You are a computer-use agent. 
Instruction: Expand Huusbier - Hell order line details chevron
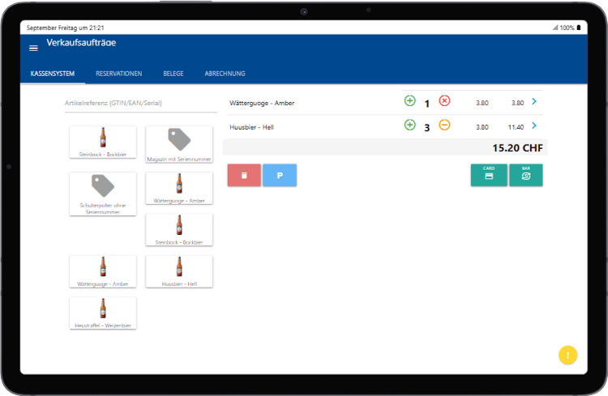coord(534,126)
